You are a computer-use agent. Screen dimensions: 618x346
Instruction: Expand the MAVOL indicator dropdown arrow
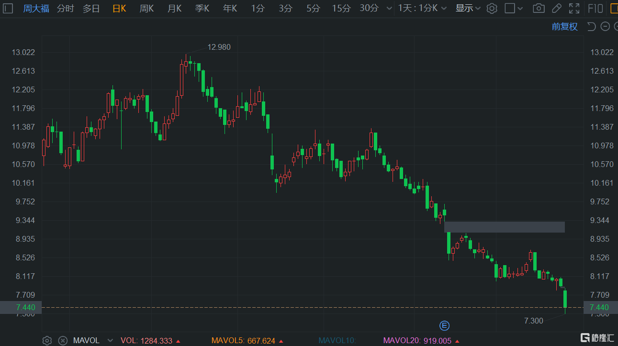110,341
